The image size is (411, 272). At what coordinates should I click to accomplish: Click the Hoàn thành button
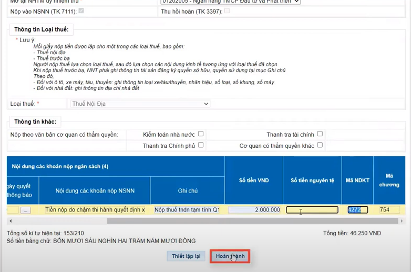230,256
